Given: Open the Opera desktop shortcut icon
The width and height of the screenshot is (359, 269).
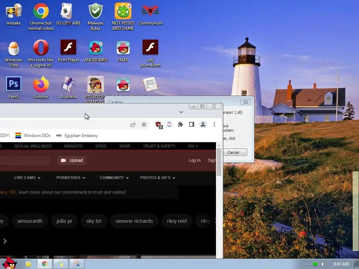Looking at the screenshot, I should pos(41,54).
